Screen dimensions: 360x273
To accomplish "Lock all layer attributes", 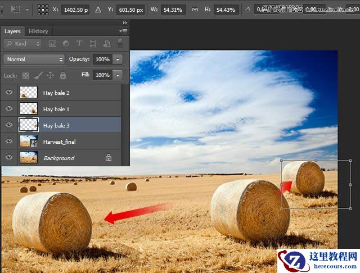I will click(63, 75).
